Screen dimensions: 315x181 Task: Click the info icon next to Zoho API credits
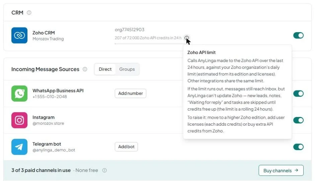[x=187, y=38]
